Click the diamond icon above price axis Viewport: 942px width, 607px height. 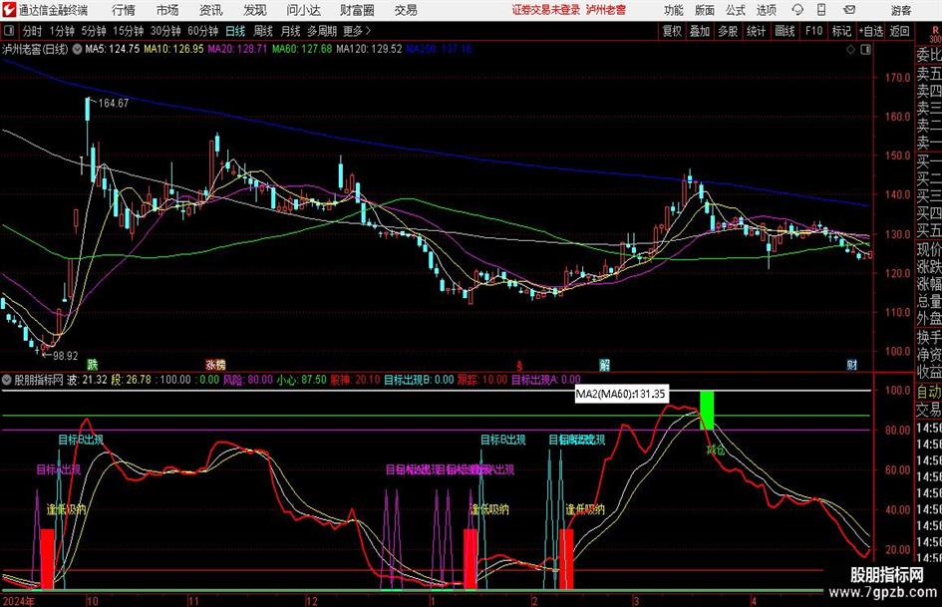[x=850, y=50]
